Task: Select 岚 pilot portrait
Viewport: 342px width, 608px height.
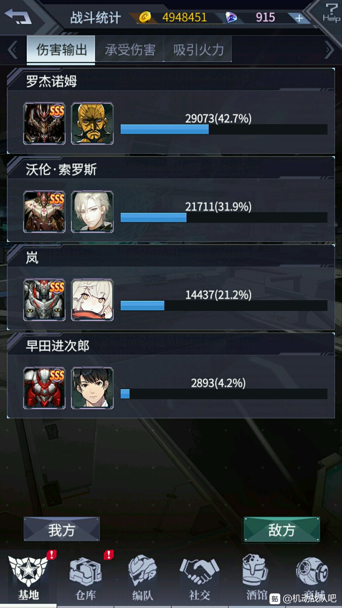Action: pos(92,300)
